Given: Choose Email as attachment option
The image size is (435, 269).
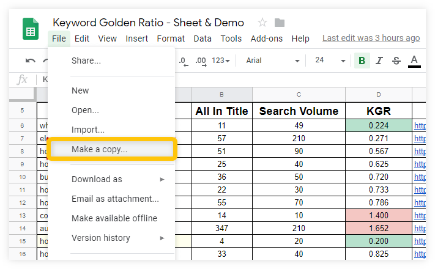Looking at the screenshot, I should pos(115,199).
